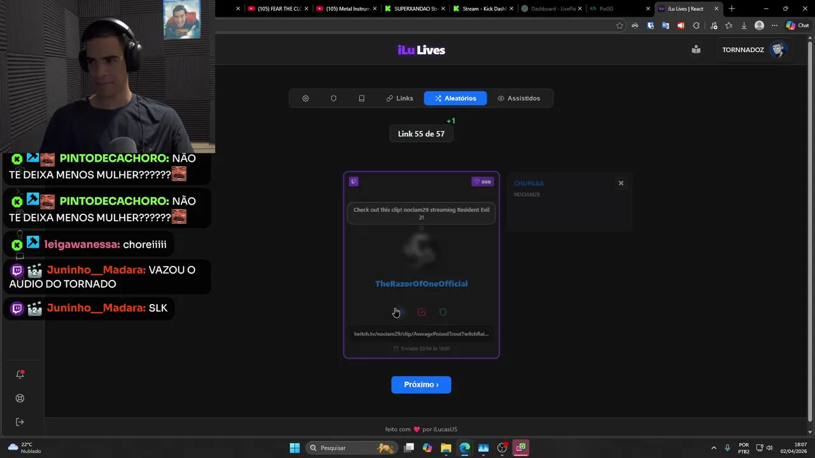Click the CHUPAAA title on the side card
Screen dimensions: 815x458
click(529, 183)
